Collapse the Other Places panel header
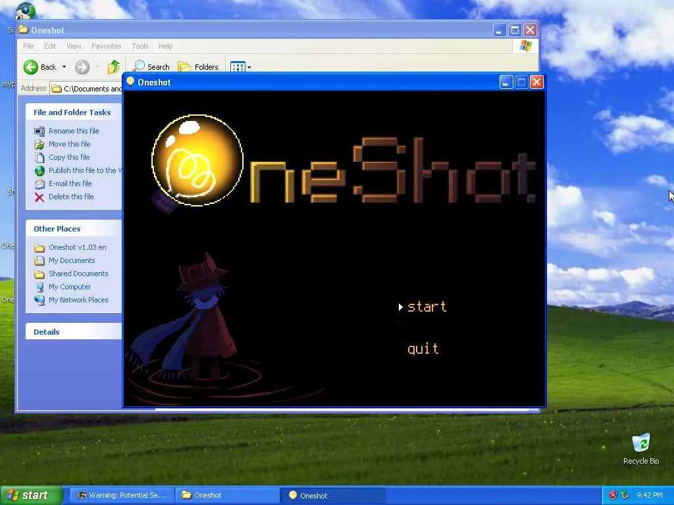Viewport: 674px width, 505px height. point(74,228)
